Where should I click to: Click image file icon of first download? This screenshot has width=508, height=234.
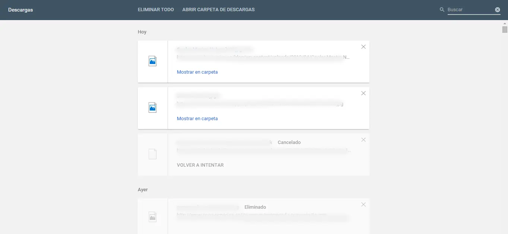[x=152, y=61]
